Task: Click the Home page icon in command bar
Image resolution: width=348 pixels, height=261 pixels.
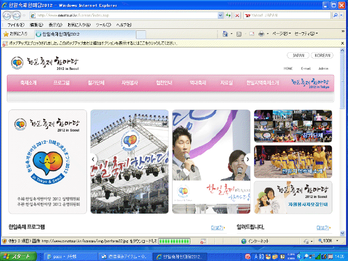Action: click(x=225, y=34)
